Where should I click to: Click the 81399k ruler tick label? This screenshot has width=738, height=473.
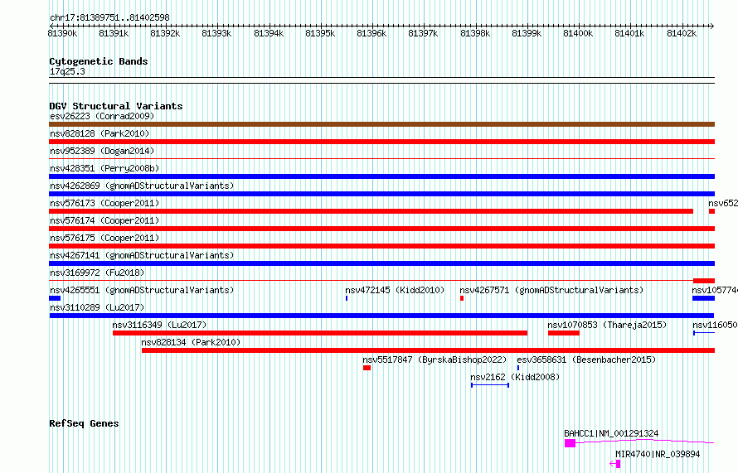point(527,33)
